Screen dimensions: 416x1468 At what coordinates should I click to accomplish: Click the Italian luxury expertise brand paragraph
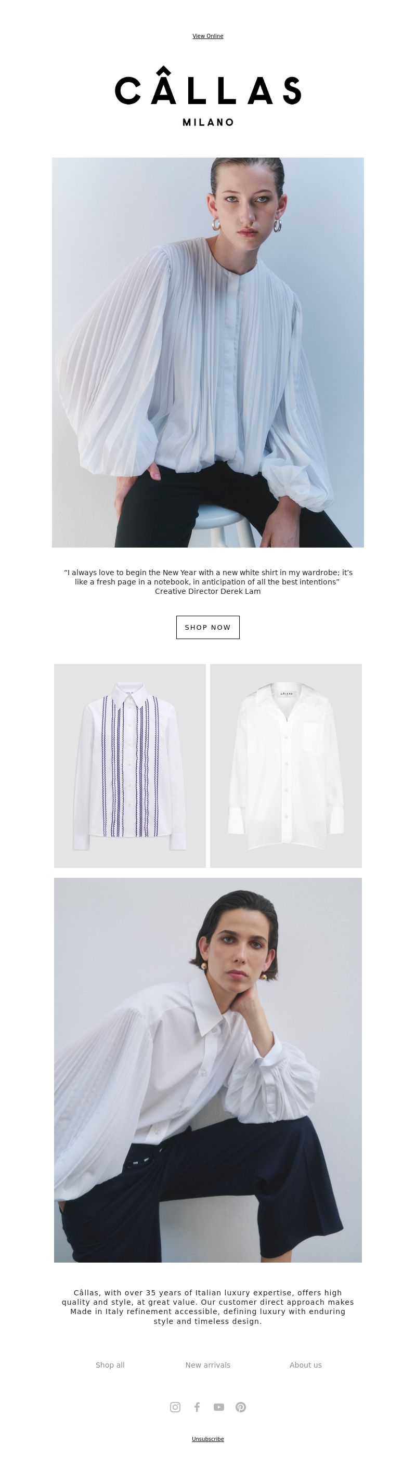click(208, 1307)
